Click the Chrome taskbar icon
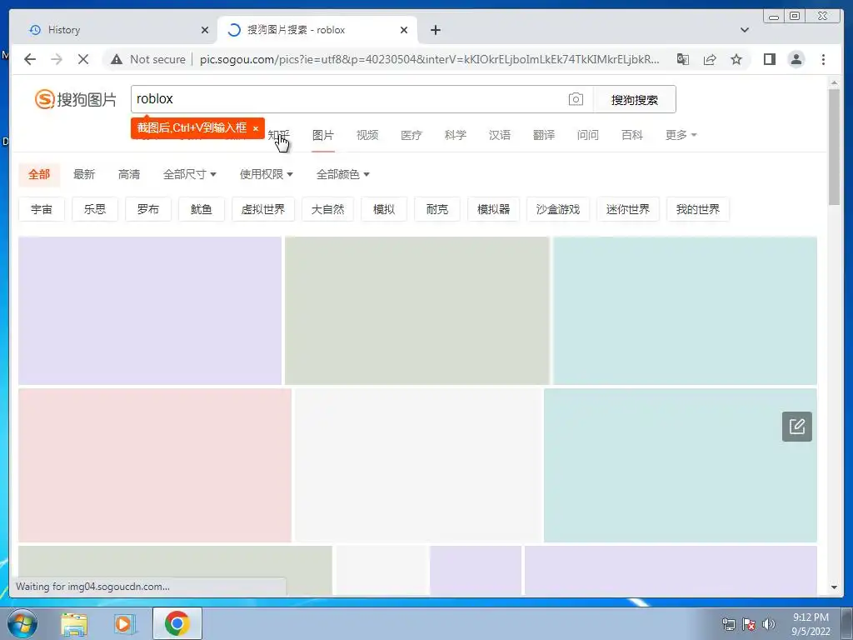This screenshot has height=640, width=853. (177, 623)
